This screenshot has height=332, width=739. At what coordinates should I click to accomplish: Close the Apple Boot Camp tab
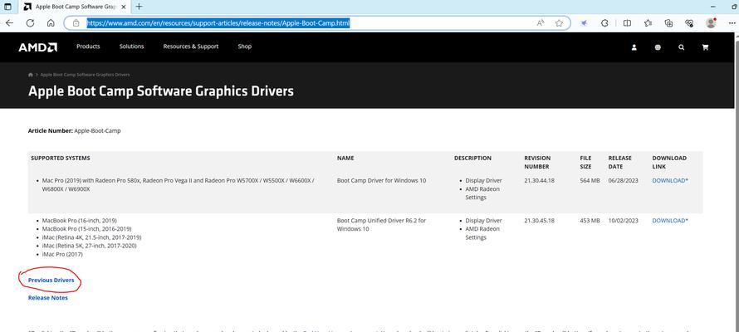pos(125,7)
